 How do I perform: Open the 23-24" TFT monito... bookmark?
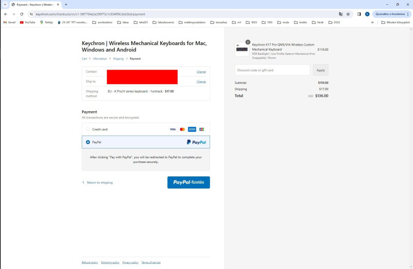pos(72,22)
